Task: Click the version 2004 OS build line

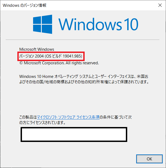Action: (x=51, y=56)
